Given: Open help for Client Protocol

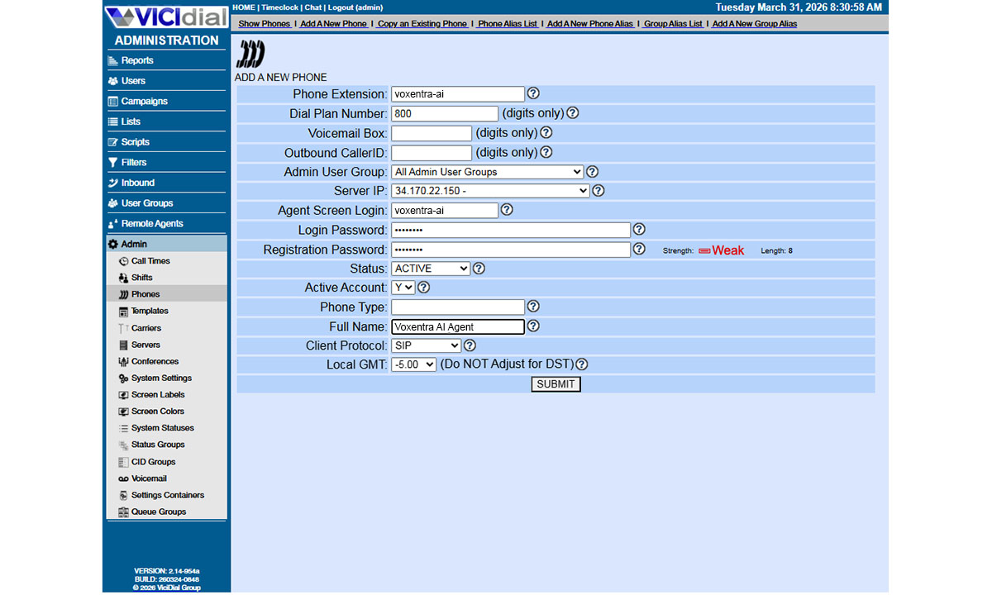Looking at the screenshot, I should coord(470,345).
